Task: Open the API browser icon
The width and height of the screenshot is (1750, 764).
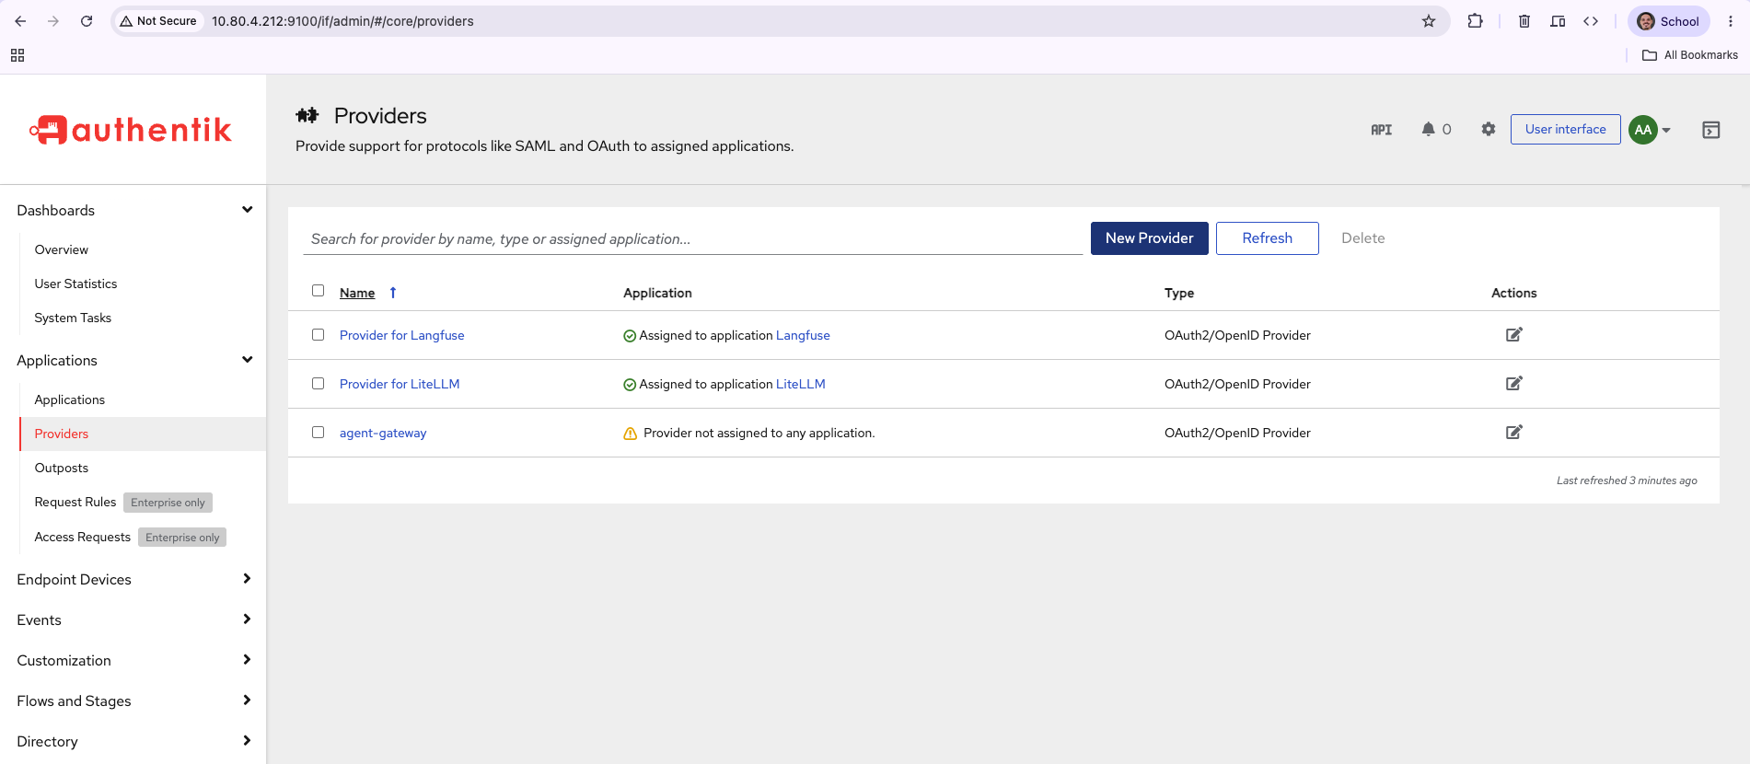Action: point(1381,130)
